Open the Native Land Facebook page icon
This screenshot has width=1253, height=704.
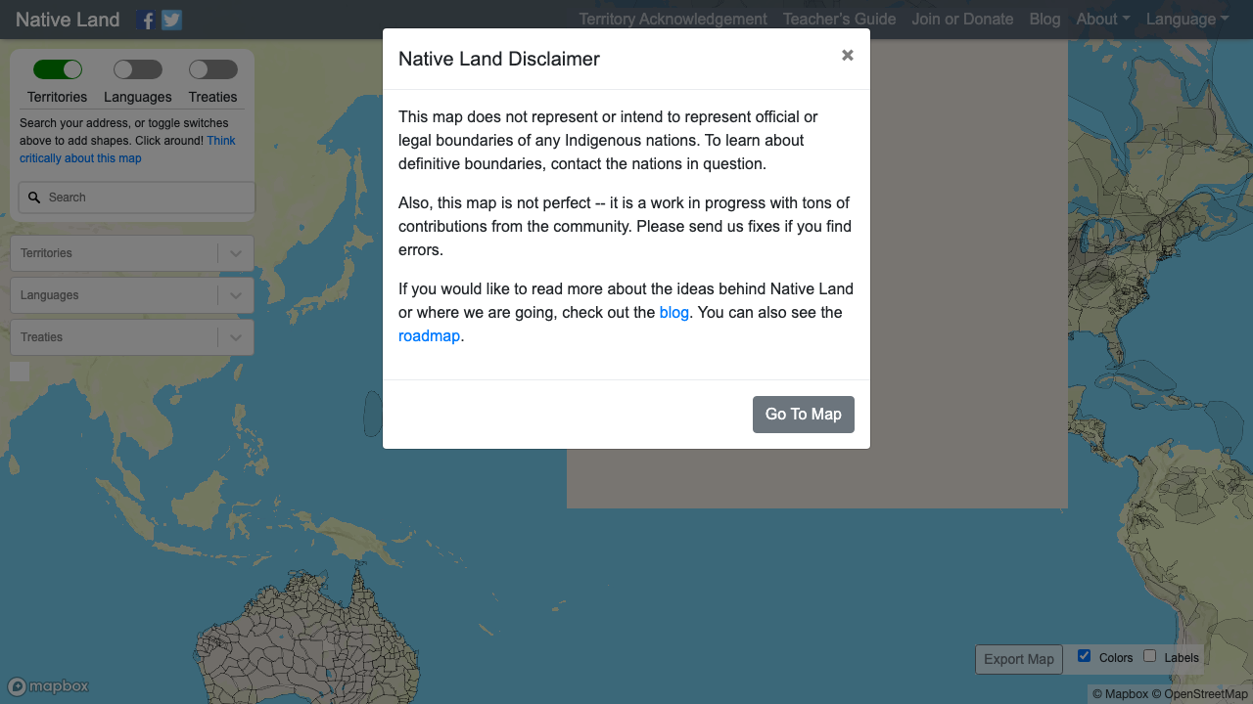point(146,20)
